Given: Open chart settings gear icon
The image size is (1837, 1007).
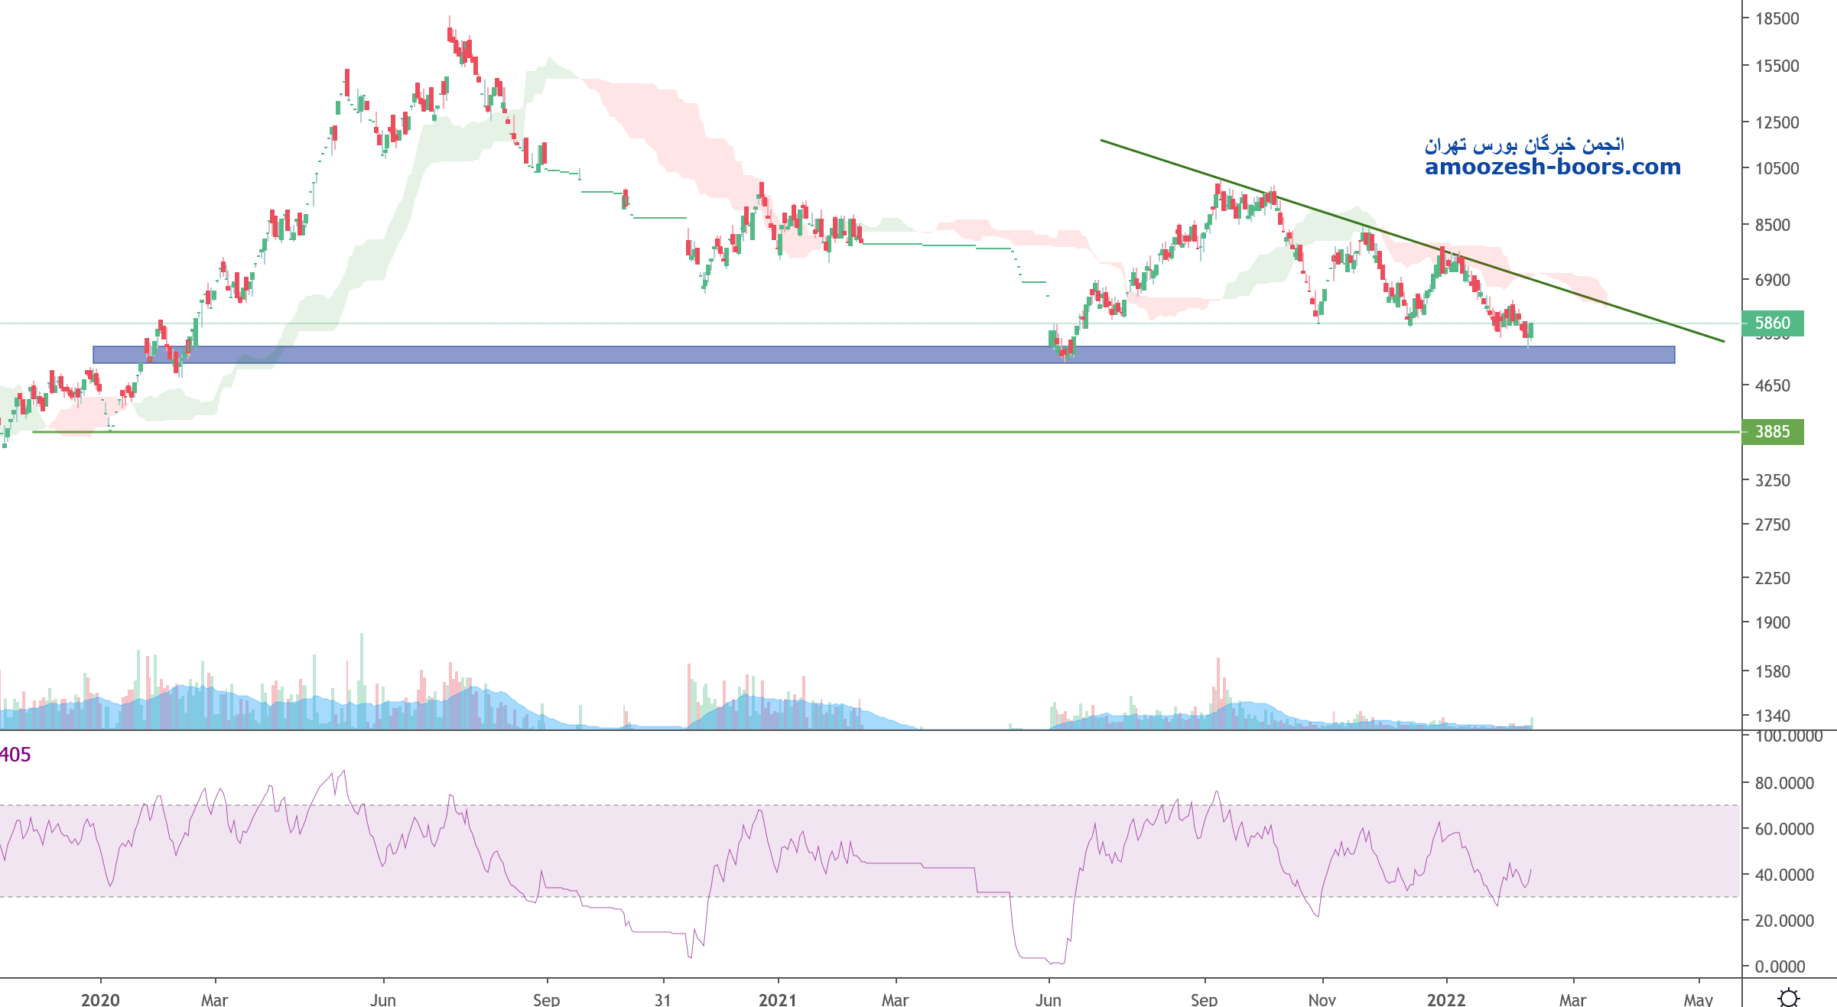Looking at the screenshot, I should [1788, 997].
